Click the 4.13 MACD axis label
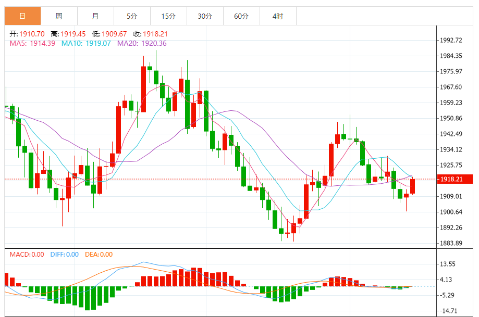The width and height of the screenshot is (479, 317). click(x=446, y=280)
